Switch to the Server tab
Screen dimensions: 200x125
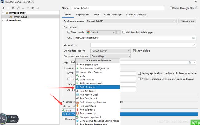[68, 14]
